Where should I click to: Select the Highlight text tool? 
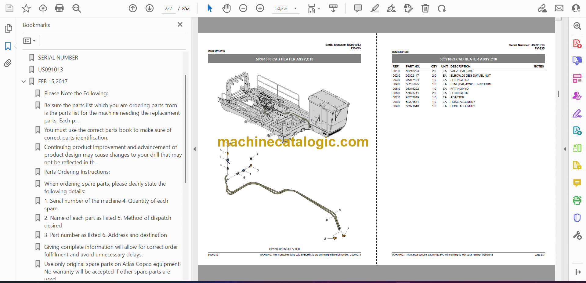coord(374,8)
